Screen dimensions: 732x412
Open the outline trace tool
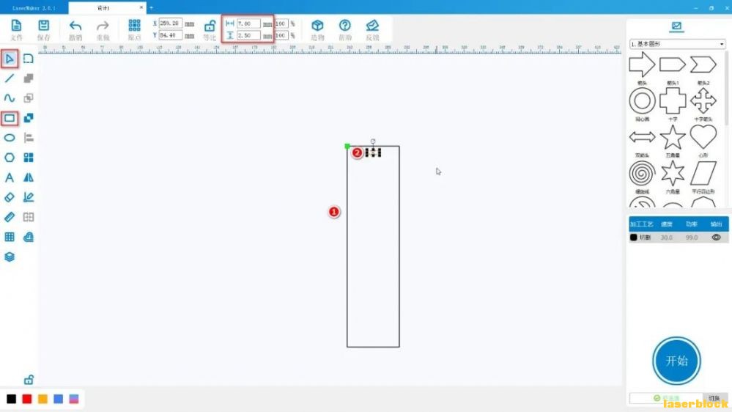29,197
